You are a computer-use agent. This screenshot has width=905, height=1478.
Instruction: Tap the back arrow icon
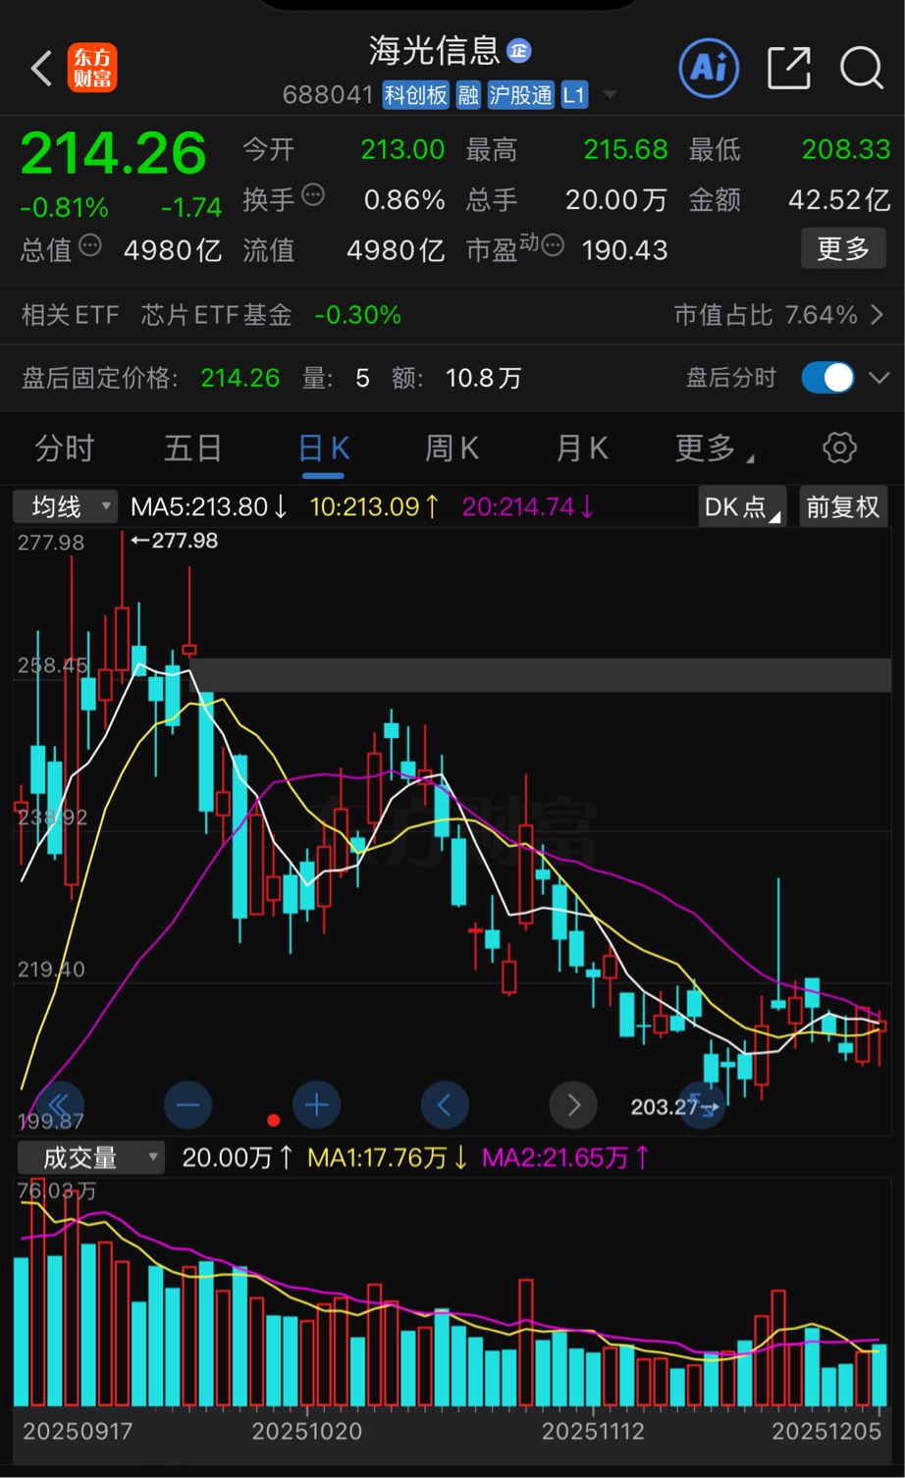point(41,69)
